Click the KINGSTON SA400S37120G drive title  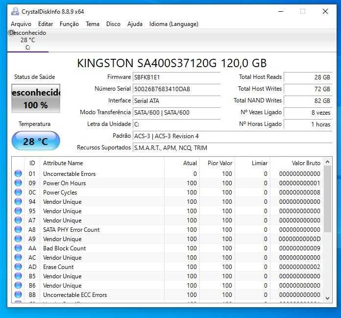(172, 63)
